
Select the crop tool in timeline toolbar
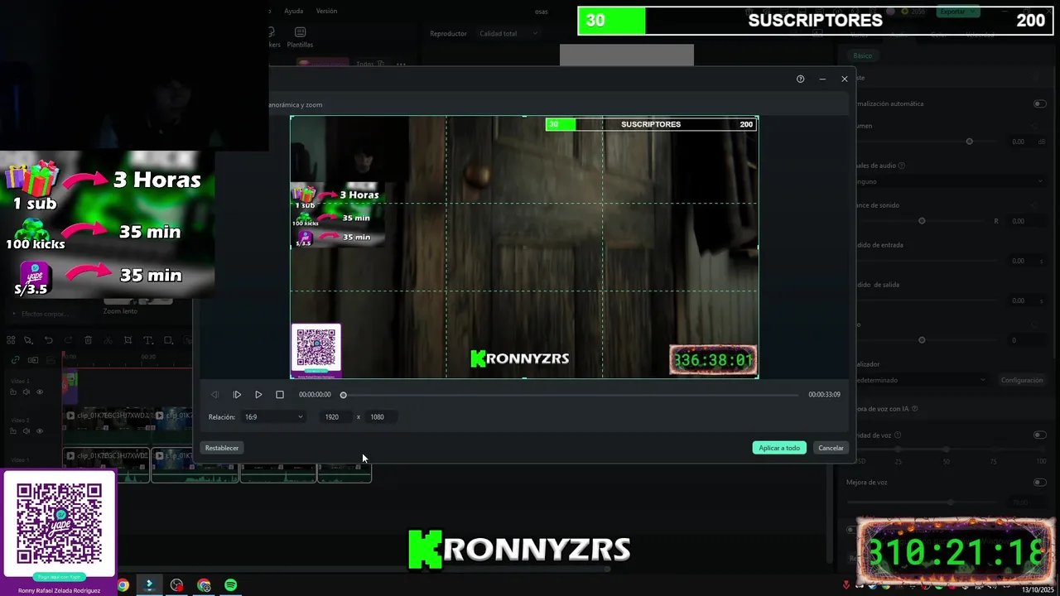click(128, 340)
